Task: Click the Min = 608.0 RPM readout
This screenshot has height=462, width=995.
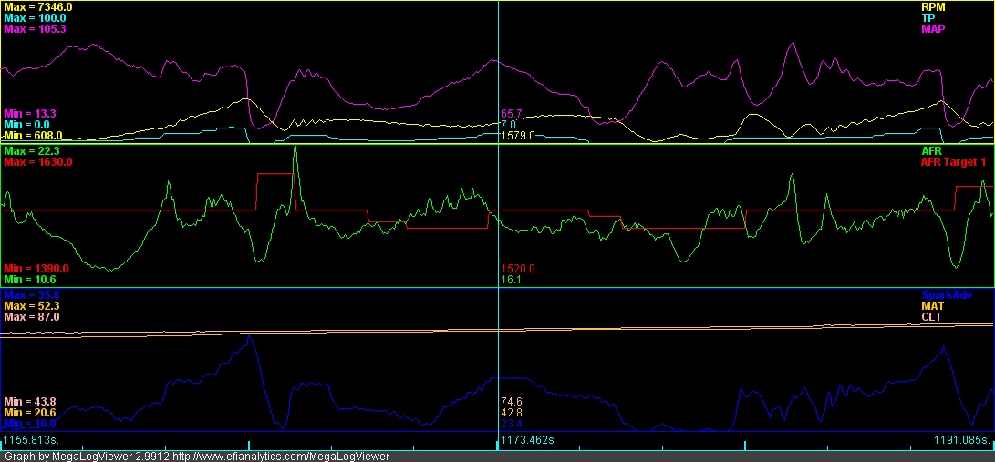Action: coord(33,136)
